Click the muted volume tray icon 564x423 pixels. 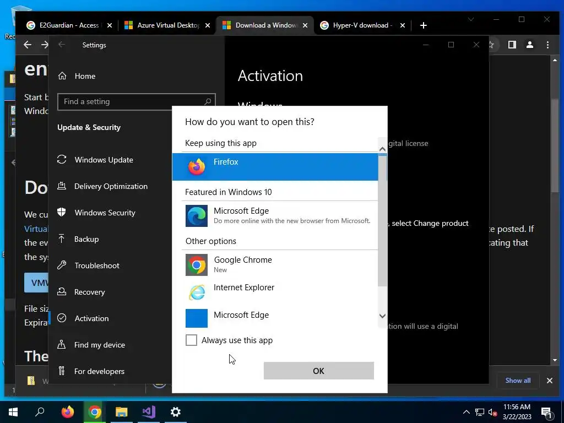pyautogui.click(x=493, y=412)
